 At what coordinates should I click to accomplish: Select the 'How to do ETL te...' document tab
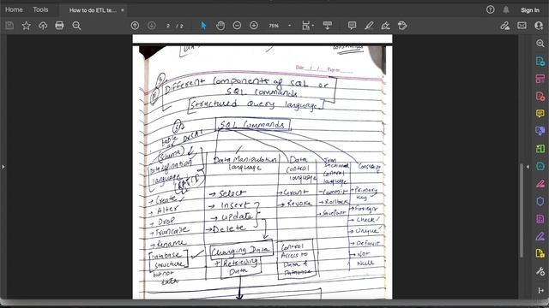93,10
